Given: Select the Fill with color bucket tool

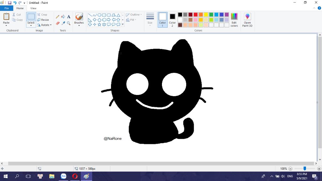Looking at the screenshot, I should coord(63,17).
